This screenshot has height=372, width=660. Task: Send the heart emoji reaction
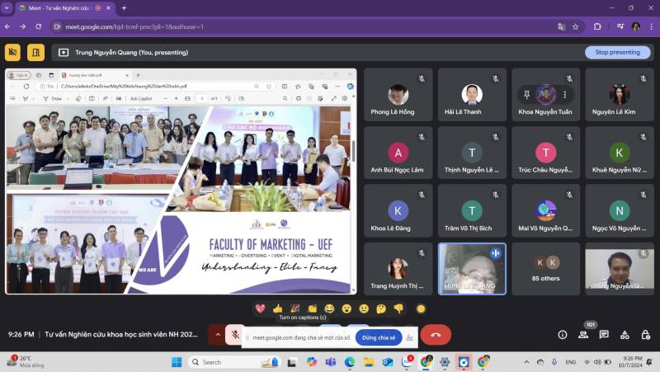pyautogui.click(x=260, y=308)
